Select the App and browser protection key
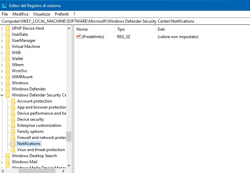Image resolution: width=250 pixels, height=173 pixels. (42, 107)
